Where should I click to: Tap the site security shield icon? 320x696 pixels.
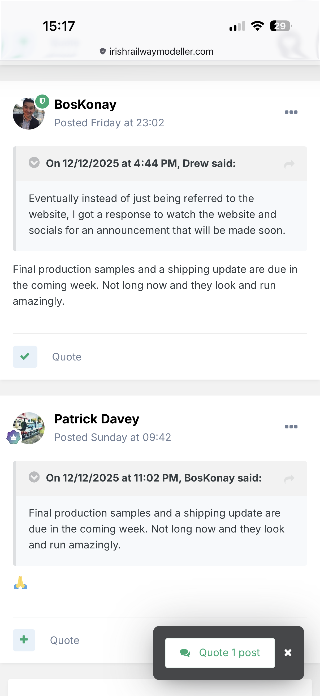[x=103, y=51]
